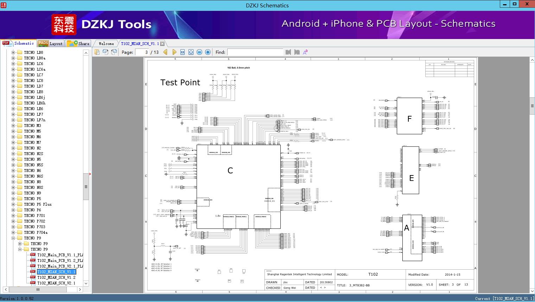Click the tree panel vertical scrollbar thumb
Viewport: 535px width, 302px height.
tap(86, 187)
